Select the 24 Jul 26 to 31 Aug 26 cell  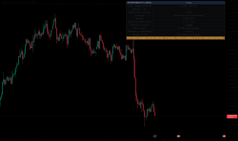pos(188,35)
